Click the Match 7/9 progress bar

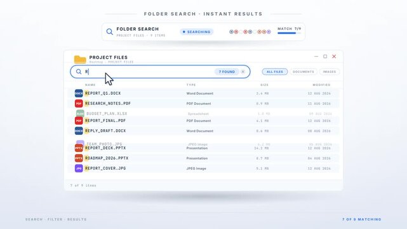[289, 33]
